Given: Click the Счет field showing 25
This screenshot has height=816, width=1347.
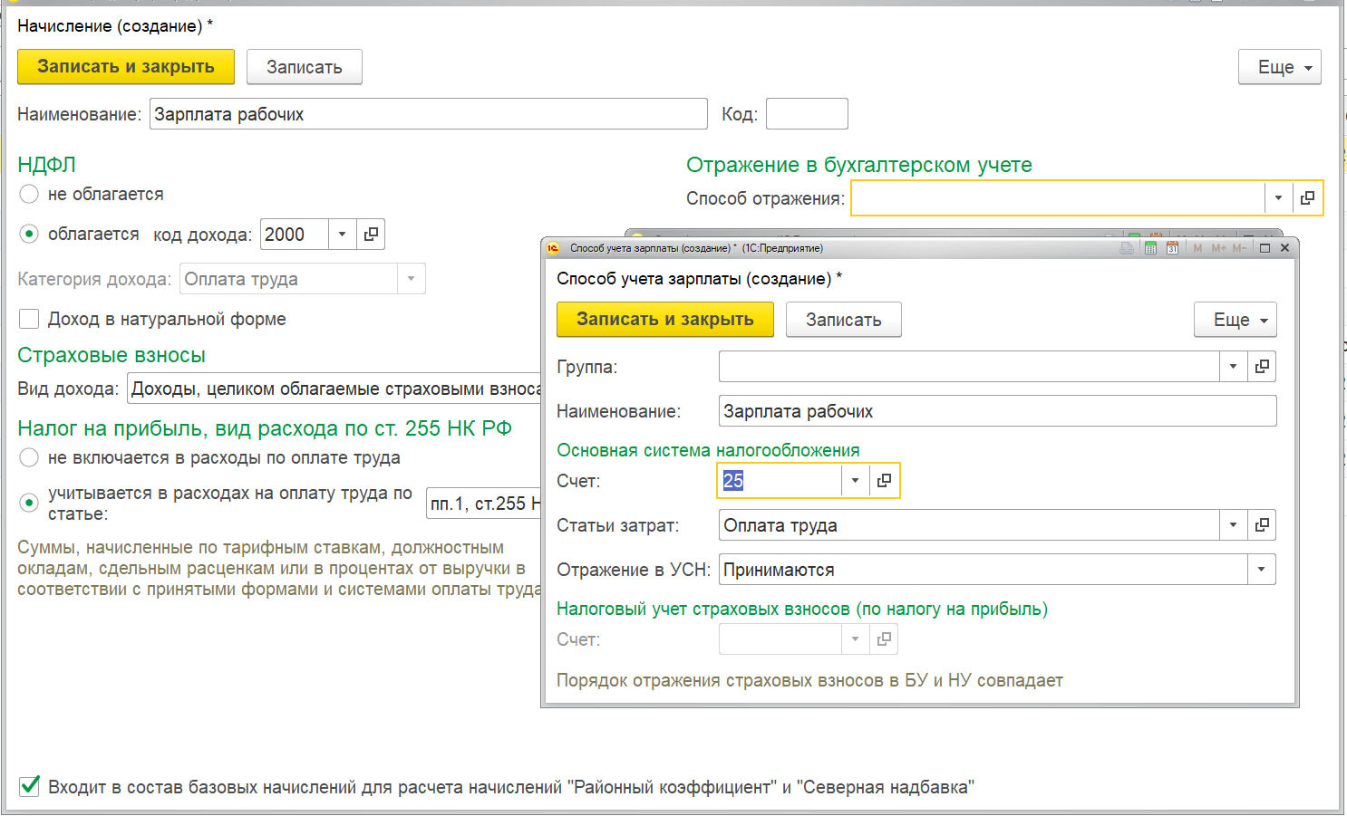Looking at the screenshot, I should tap(780, 481).
